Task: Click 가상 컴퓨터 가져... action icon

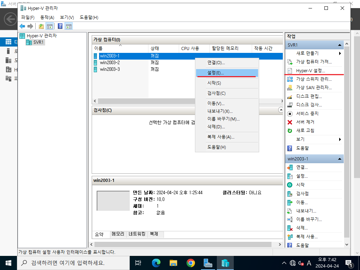Action: click(x=290, y=62)
